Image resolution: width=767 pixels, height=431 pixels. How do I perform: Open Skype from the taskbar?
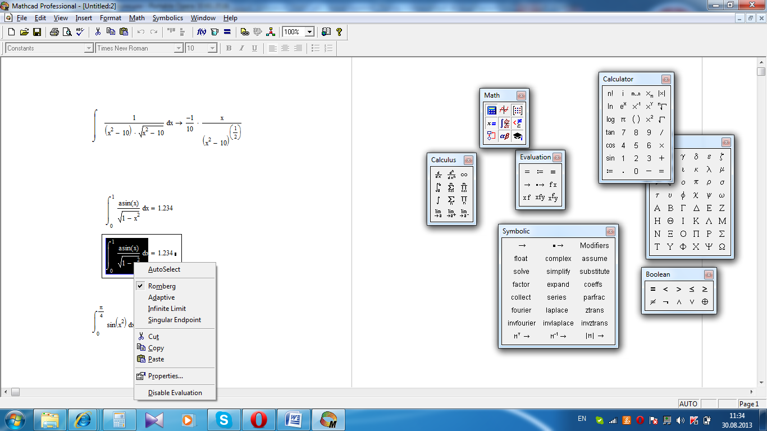(224, 420)
